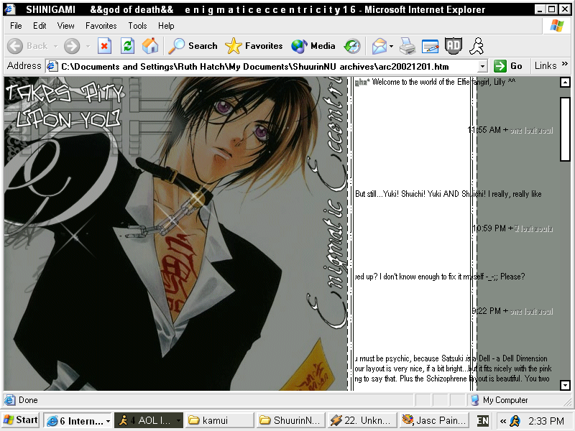Open the File menu
Screen dimensions: 575x431
tap(16, 26)
